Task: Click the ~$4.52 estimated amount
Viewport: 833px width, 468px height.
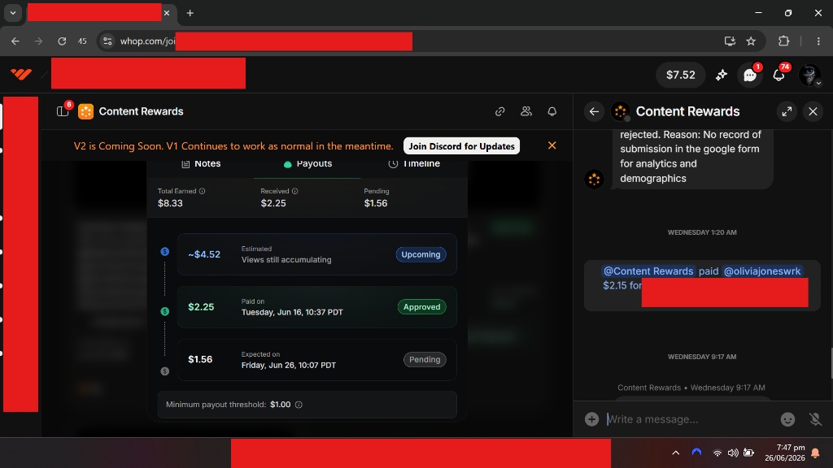Action: [204, 254]
